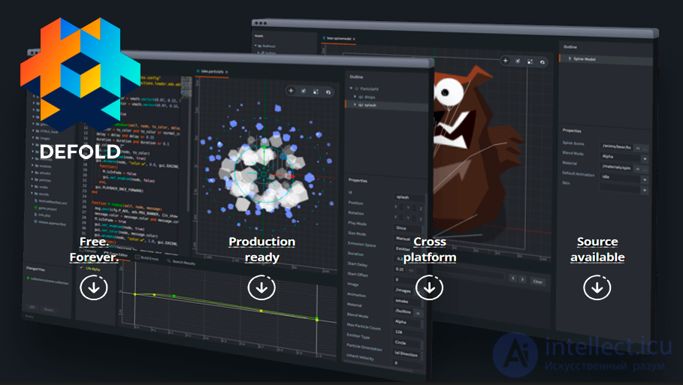Click the Animation field showing smoke

click(x=408, y=301)
